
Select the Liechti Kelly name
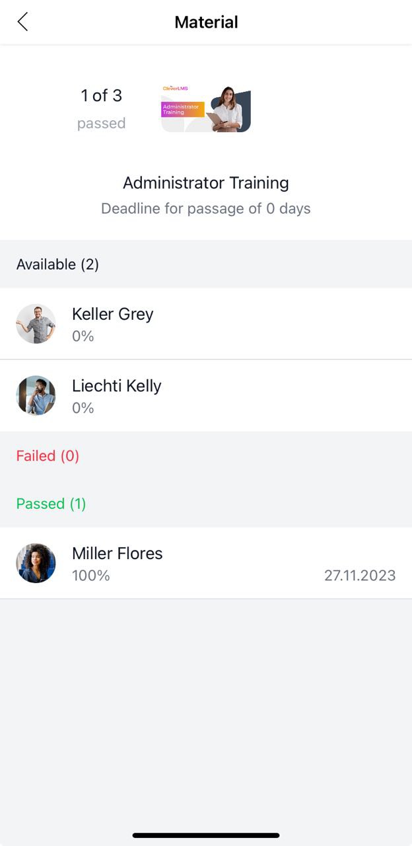click(x=116, y=386)
